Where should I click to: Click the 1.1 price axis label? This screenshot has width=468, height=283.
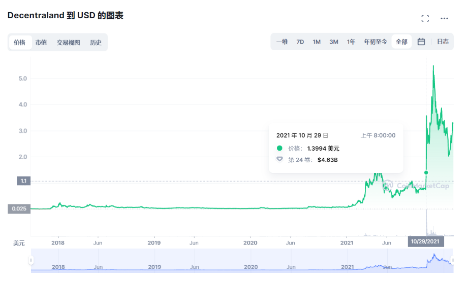(x=23, y=181)
